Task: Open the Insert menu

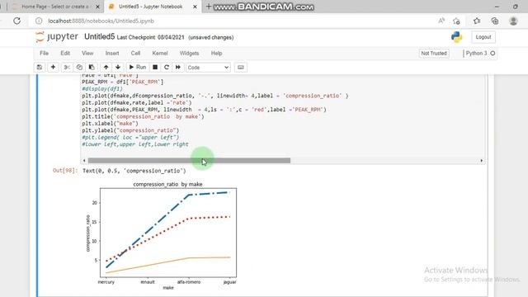Action: (112, 53)
